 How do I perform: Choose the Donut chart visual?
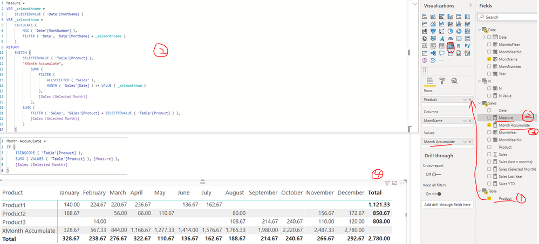tap(459, 31)
